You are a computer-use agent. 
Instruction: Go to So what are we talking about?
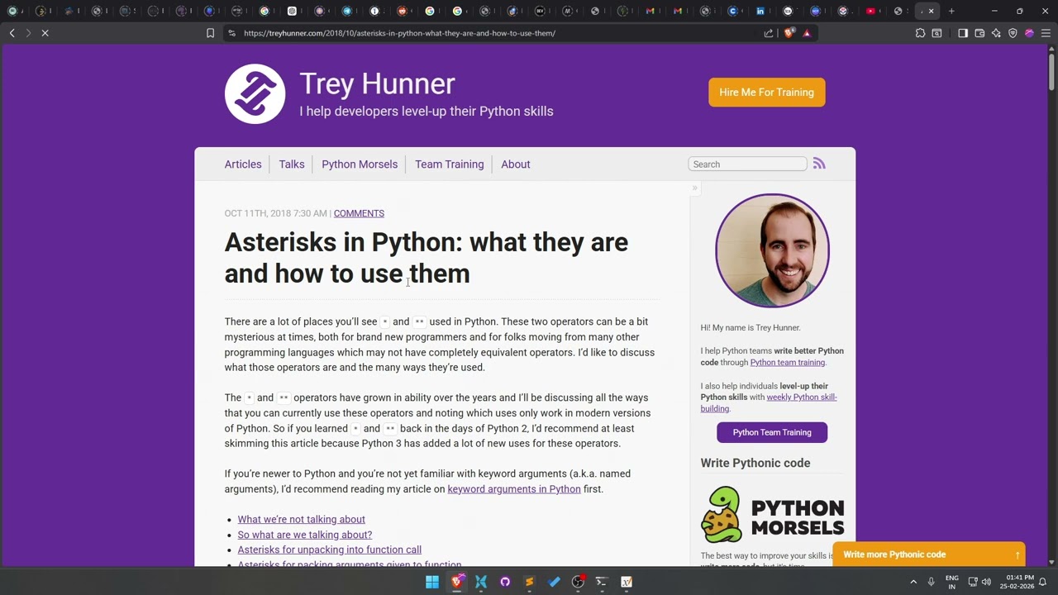pos(305,535)
